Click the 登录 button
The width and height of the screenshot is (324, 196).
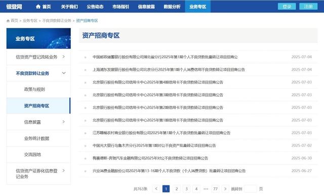click(x=287, y=7)
